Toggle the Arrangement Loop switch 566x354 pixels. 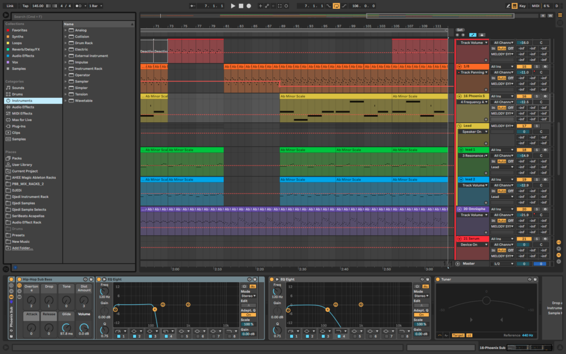tap(336, 6)
